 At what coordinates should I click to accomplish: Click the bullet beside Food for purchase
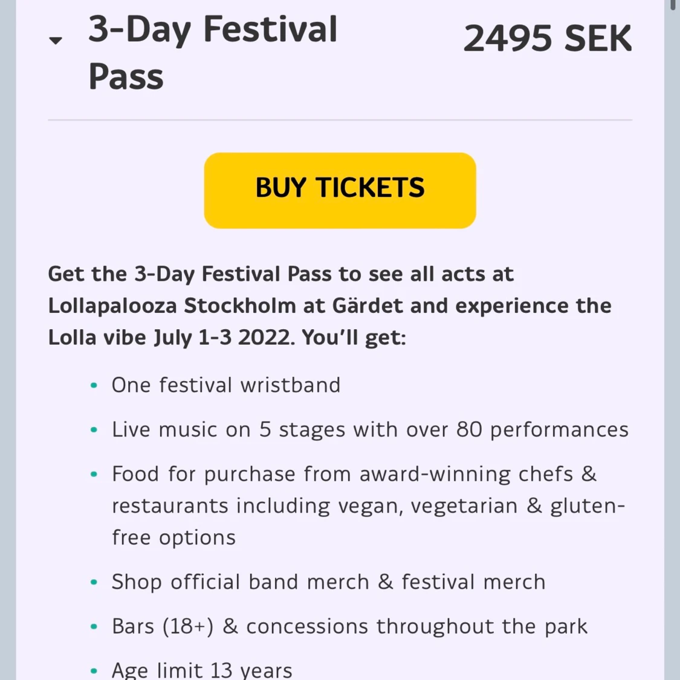[x=94, y=475]
